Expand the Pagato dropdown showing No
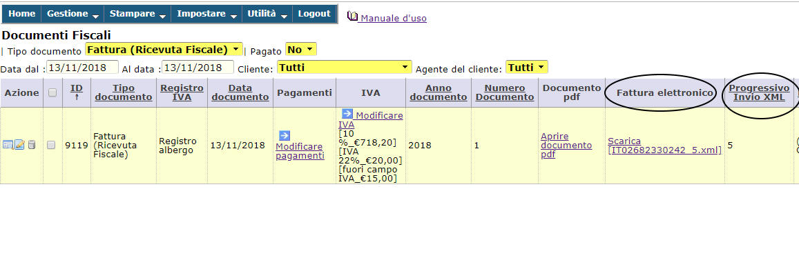Image resolution: width=799 pixels, height=258 pixels. pyautogui.click(x=301, y=50)
